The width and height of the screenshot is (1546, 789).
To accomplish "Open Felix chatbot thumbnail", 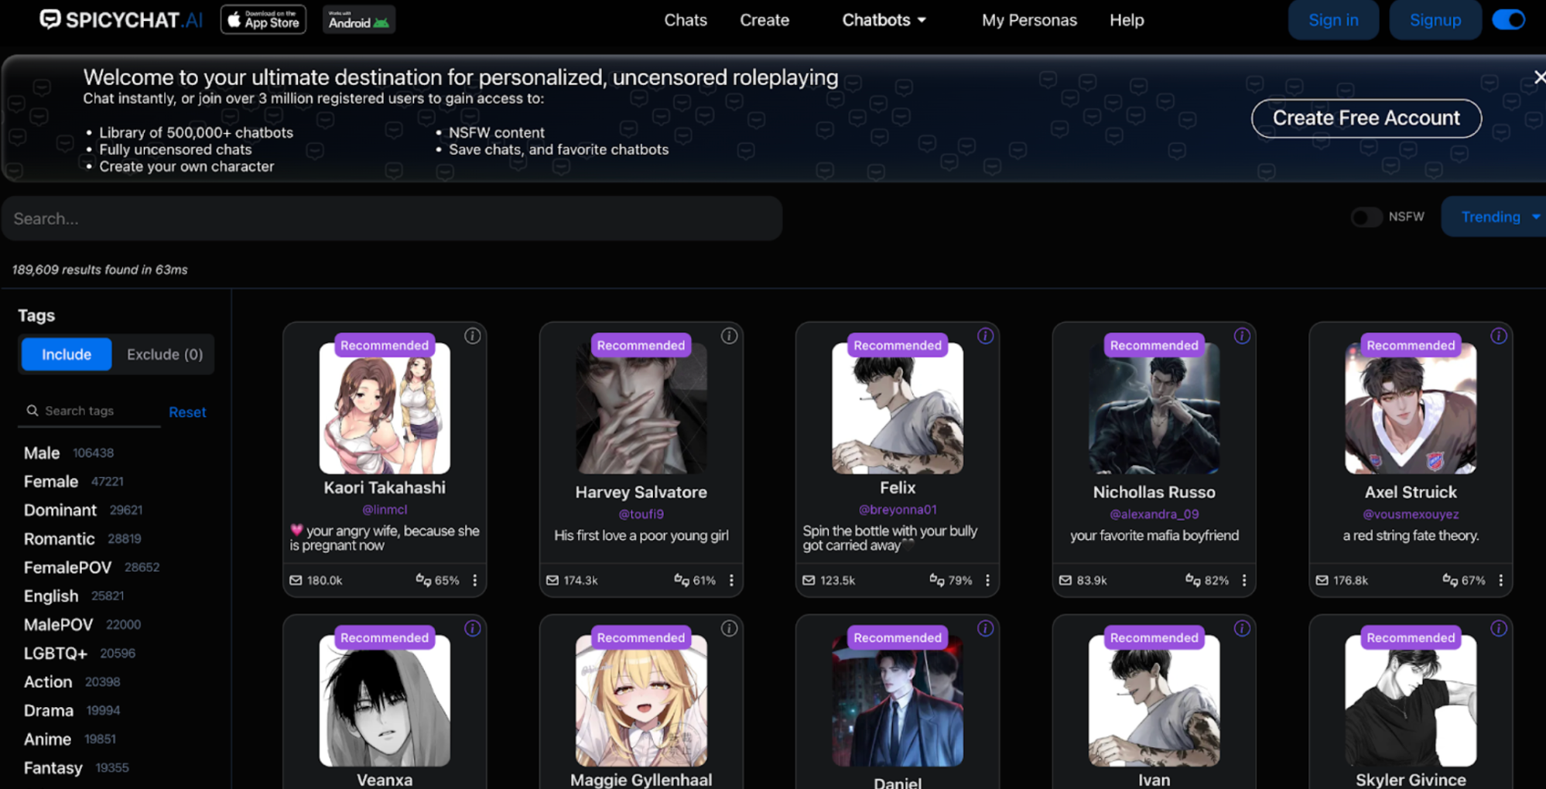I will [x=898, y=408].
